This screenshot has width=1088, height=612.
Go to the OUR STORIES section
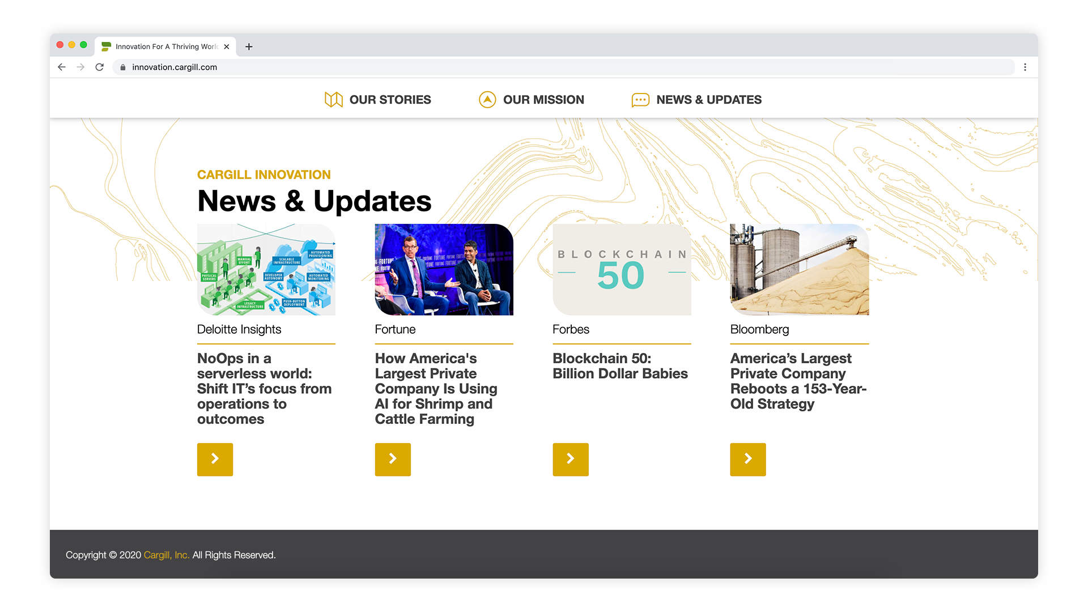pyautogui.click(x=390, y=100)
